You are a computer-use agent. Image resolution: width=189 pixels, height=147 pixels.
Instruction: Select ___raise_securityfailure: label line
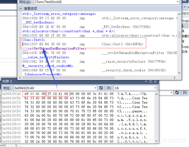(46, 57)
